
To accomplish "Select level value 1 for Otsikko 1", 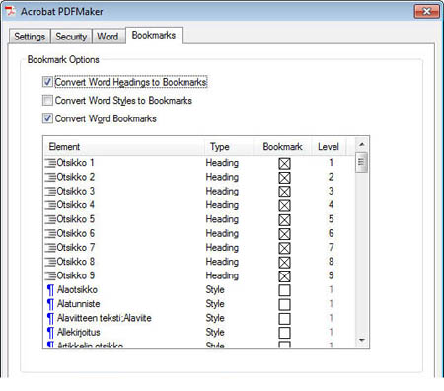I will coord(331,163).
